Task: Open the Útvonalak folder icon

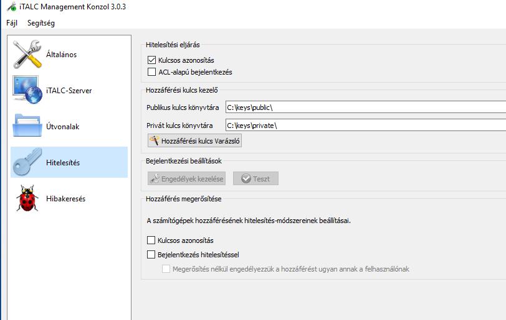Action: coord(27,126)
